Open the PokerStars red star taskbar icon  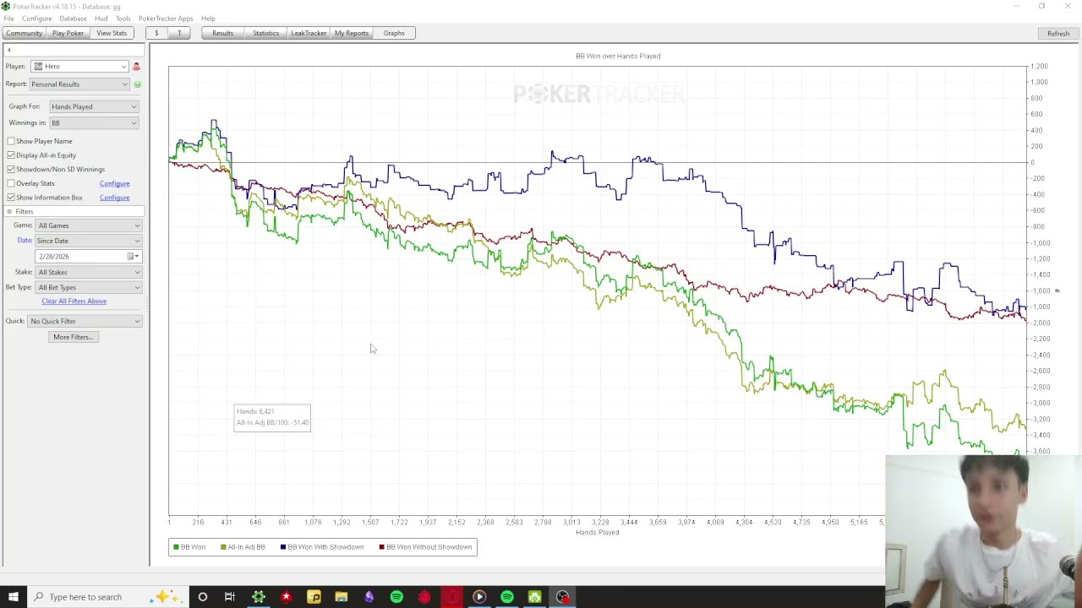tap(286, 597)
